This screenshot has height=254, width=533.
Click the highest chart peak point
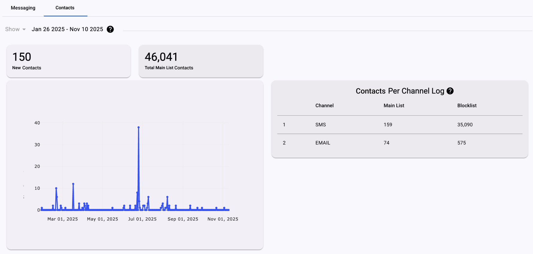pyautogui.click(x=139, y=127)
